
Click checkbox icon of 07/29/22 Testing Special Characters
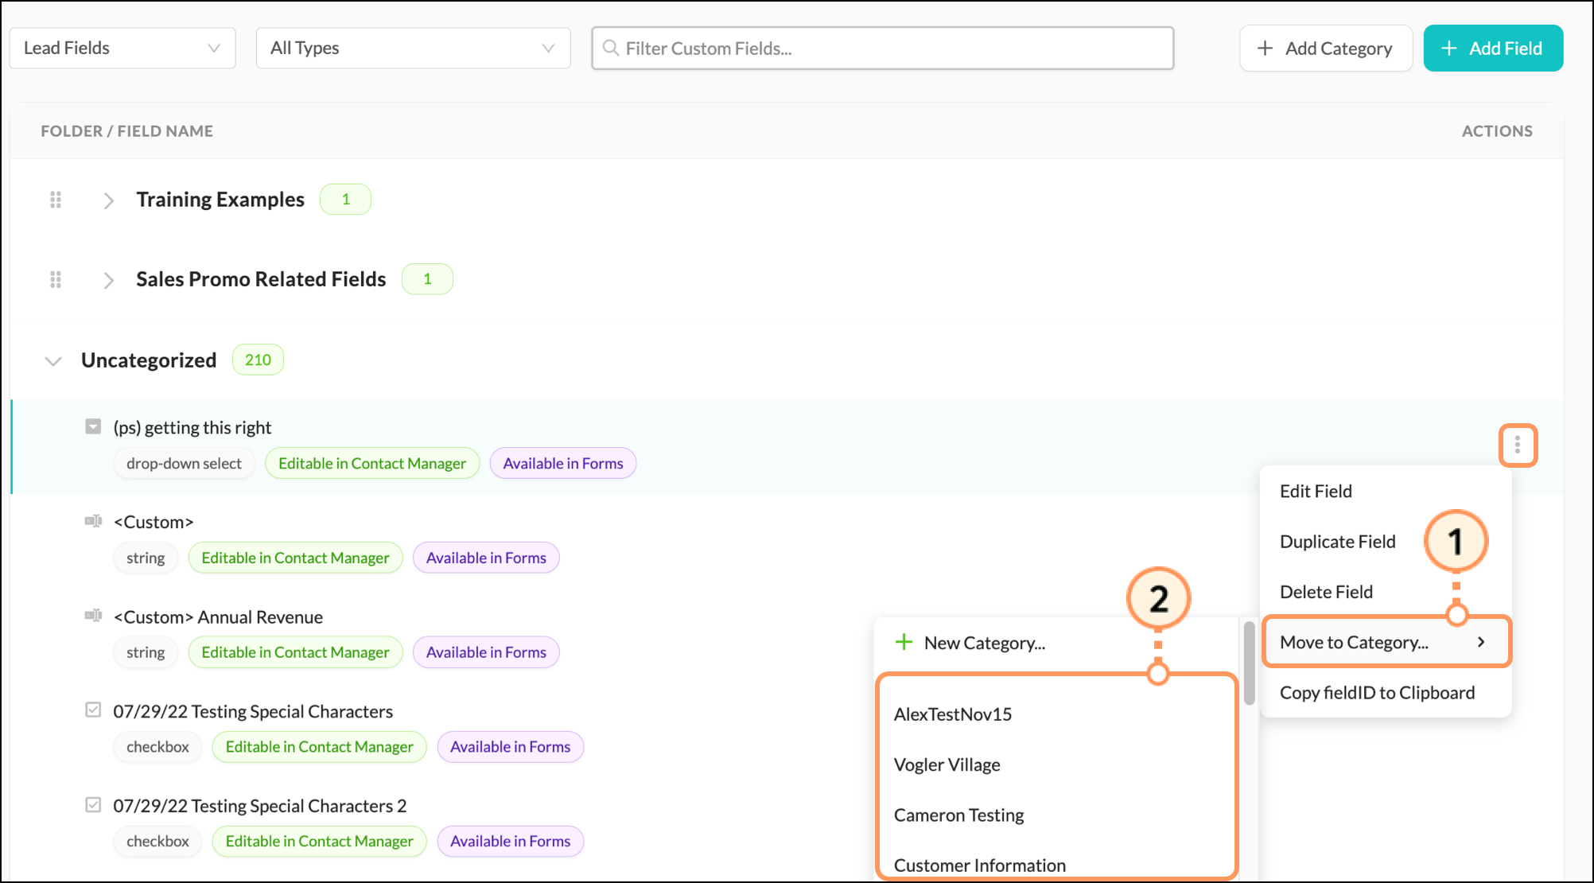coord(93,710)
